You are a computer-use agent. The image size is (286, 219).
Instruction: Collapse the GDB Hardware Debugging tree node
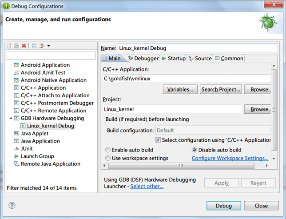coord(11,119)
